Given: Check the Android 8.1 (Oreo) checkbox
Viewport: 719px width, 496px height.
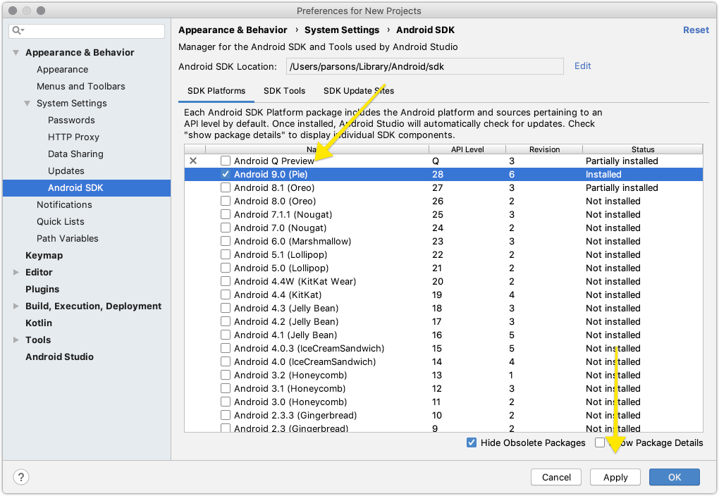Looking at the screenshot, I should 225,187.
